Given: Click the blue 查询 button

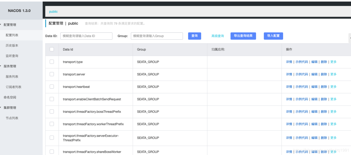Looking at the screenshot, I should [x=194, y=36].
